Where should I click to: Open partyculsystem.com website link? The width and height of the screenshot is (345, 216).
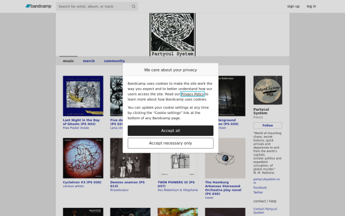[266, 181]
